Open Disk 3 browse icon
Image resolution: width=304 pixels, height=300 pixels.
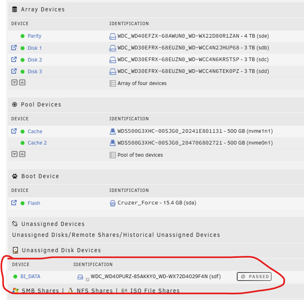click(14, 71)
